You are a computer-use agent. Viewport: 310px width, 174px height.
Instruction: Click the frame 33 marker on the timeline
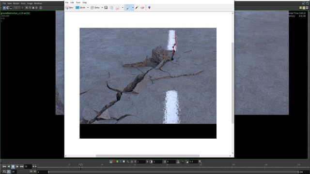pyautogui.click(x=81, y=165)
